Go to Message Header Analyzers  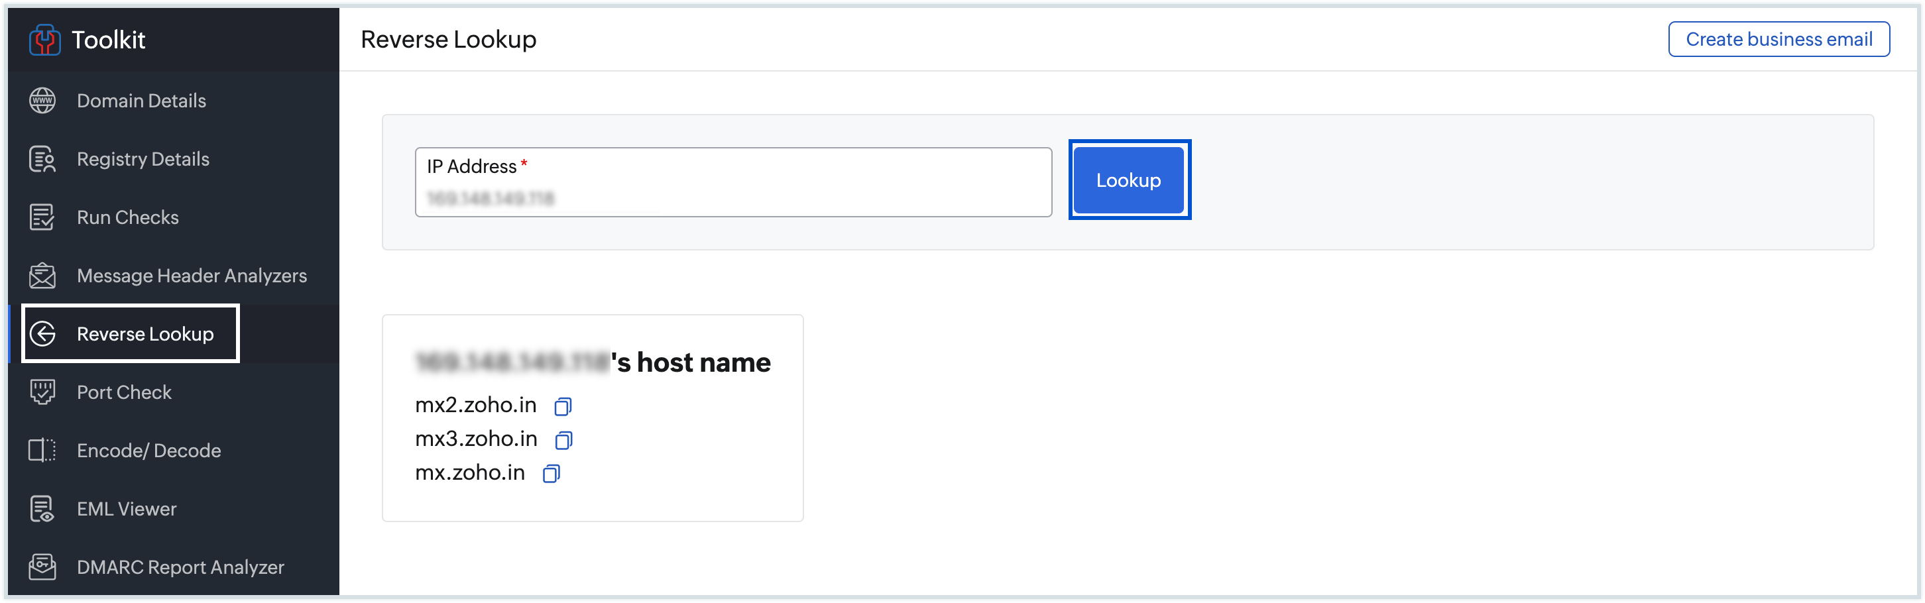pyautogui.click(x=192, y=276)
